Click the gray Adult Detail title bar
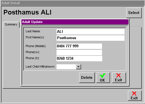The width and height of the screenshot is (145, 104). coord(72,3)
